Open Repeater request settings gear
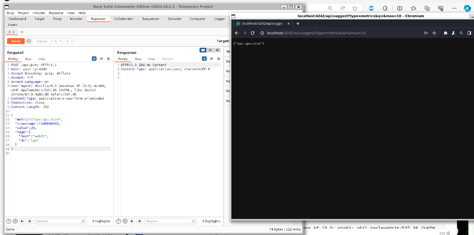474x235 pixels. (x=29, y=41)
